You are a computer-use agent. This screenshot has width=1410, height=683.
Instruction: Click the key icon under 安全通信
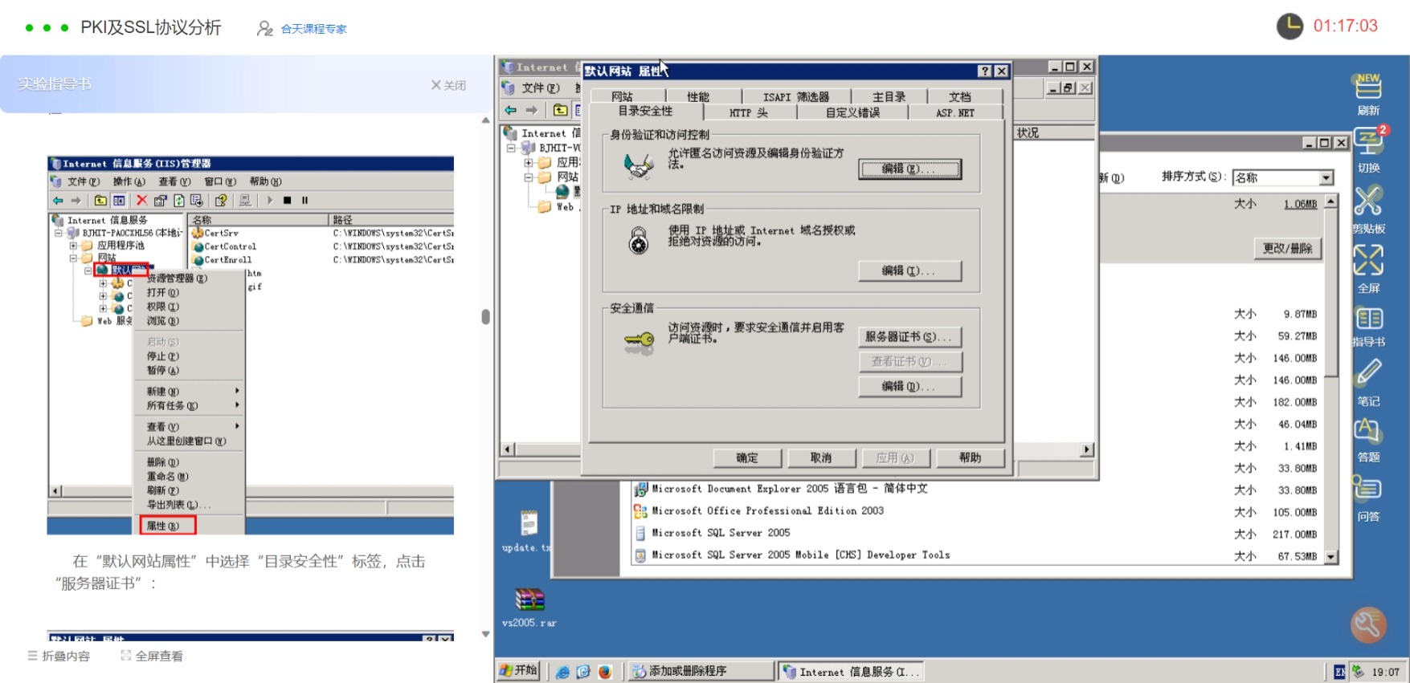[640, 343]
